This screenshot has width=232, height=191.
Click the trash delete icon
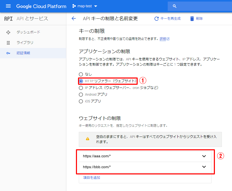click(x=192, y=18)
